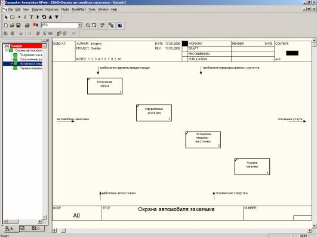The image size is (317, 238).
Task: Click the ModelMart icon next to connection icon
Action: click(x=65, y=33)
